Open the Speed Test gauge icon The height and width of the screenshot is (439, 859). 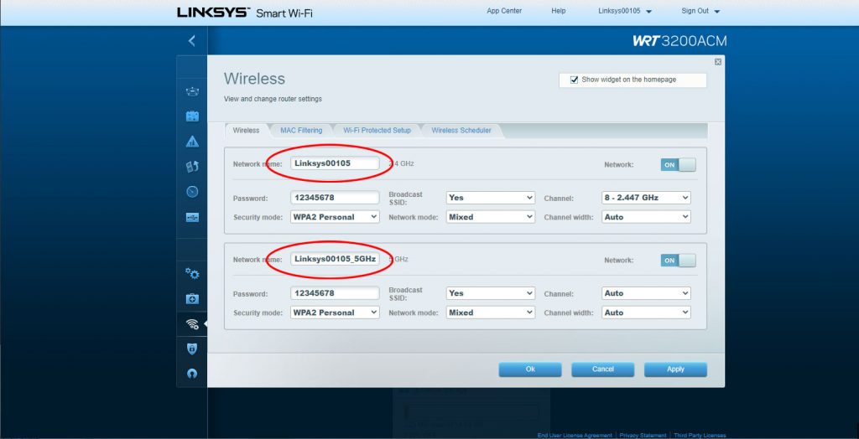[192, 192]
